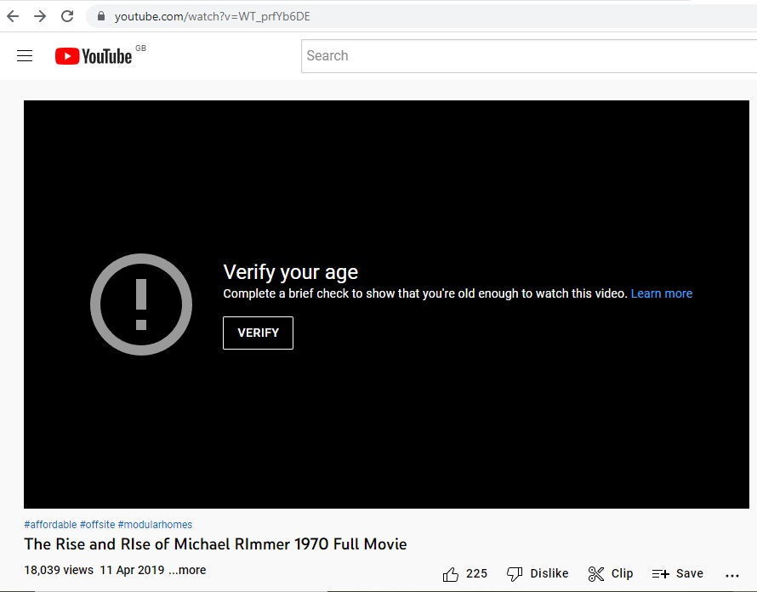Click the 18,039 views text

59,570
